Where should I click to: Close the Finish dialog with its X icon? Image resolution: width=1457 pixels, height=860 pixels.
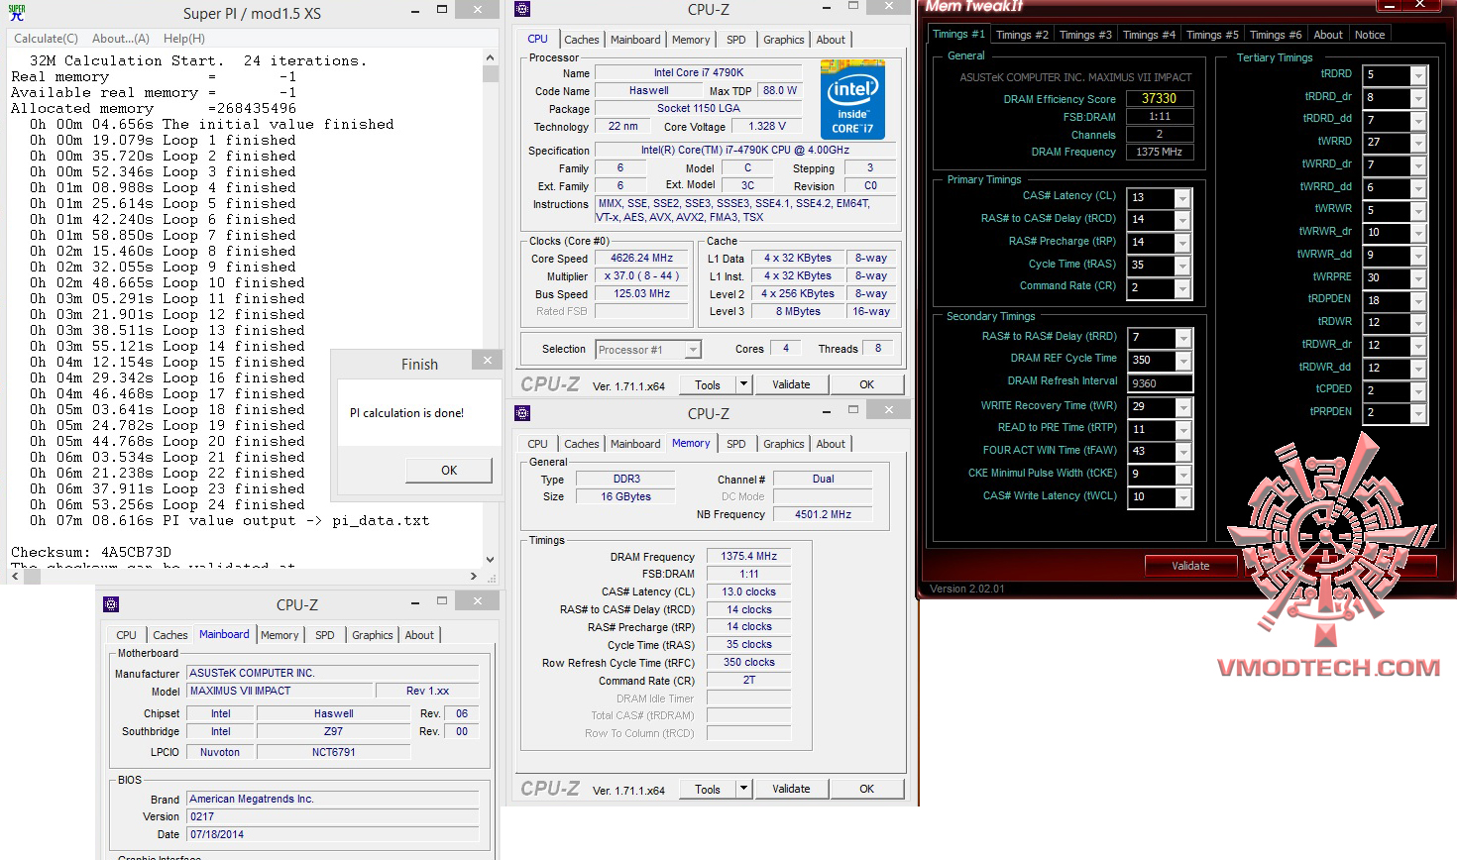(487, 361)
